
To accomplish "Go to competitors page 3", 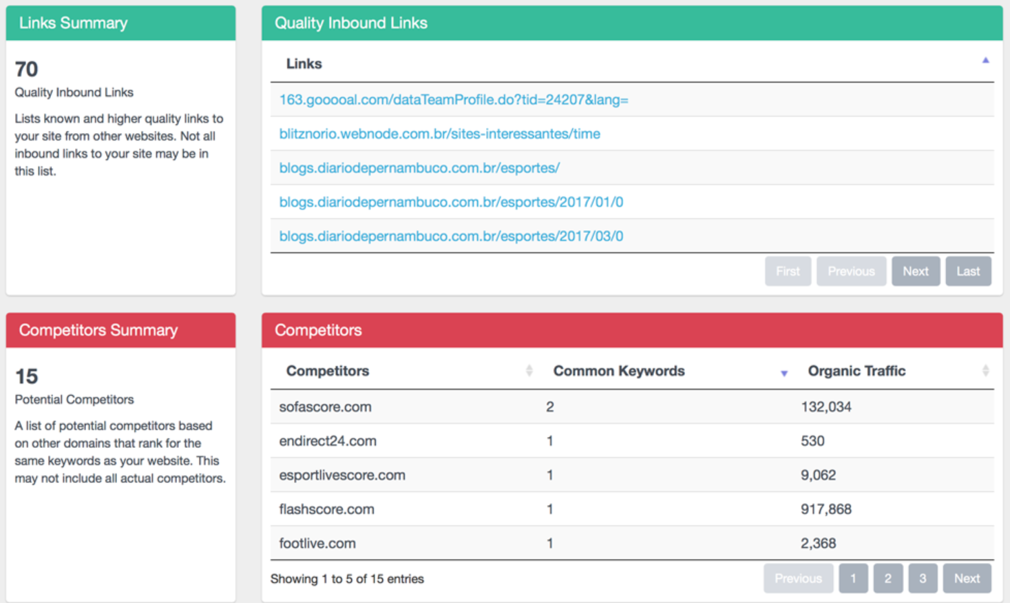I will coord(923,579).
